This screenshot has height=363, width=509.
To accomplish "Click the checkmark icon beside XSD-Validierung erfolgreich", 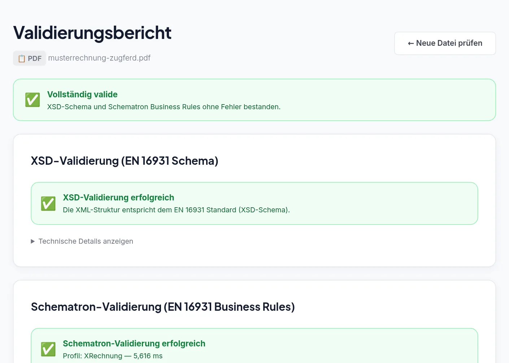I will [x=48, y=204].
